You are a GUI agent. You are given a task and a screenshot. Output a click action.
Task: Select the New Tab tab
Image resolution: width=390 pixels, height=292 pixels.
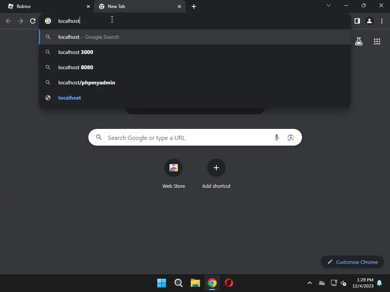pyautogui.click(x=139, y=6)
